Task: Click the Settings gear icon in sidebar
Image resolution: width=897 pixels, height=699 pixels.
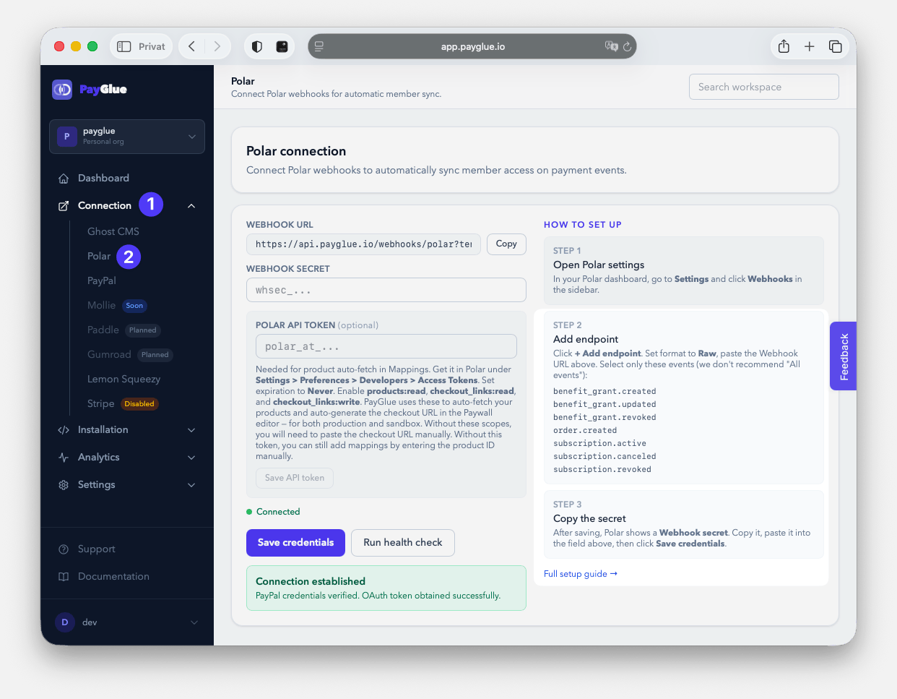Action: coord(64,485)
